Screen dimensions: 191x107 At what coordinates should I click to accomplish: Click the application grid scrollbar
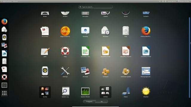pos(190,57)
